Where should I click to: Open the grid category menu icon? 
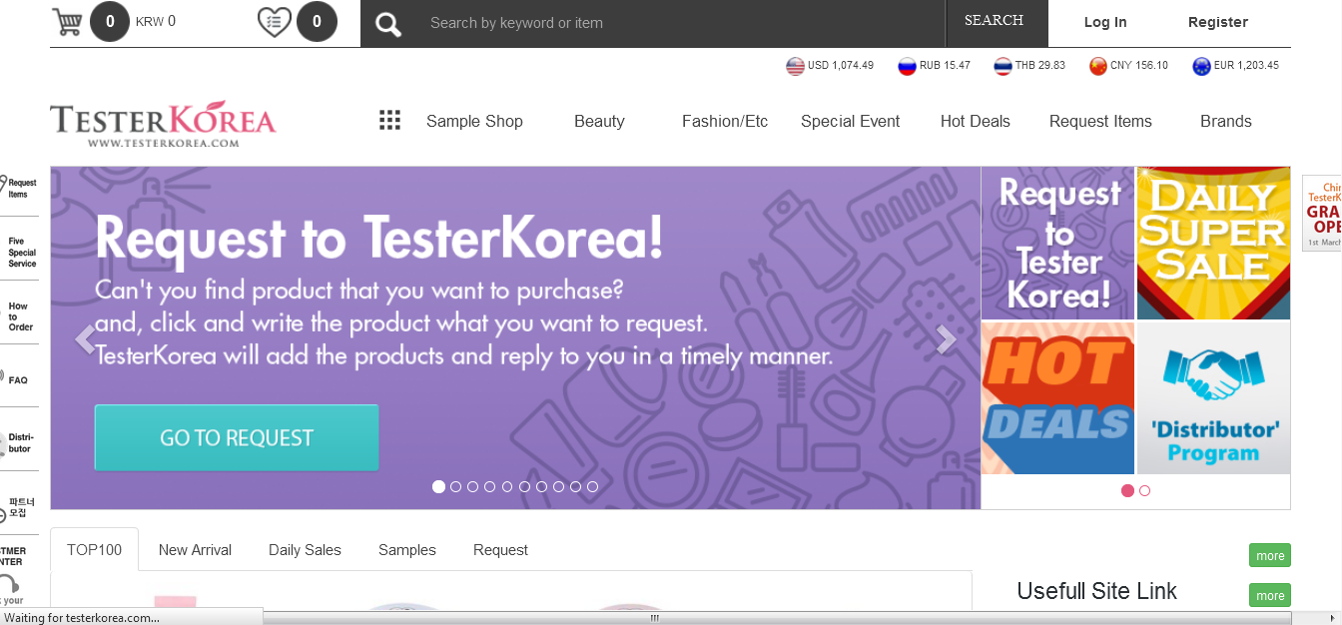(x=389, y=120)
